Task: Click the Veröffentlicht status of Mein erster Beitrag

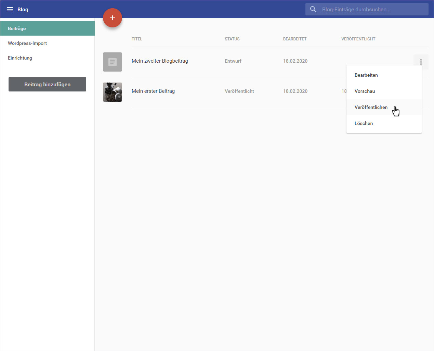Action: 239,91
